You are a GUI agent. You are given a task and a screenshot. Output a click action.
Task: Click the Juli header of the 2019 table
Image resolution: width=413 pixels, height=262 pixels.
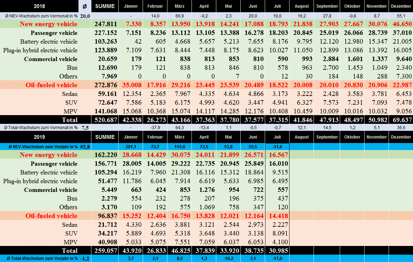[277, 137]
